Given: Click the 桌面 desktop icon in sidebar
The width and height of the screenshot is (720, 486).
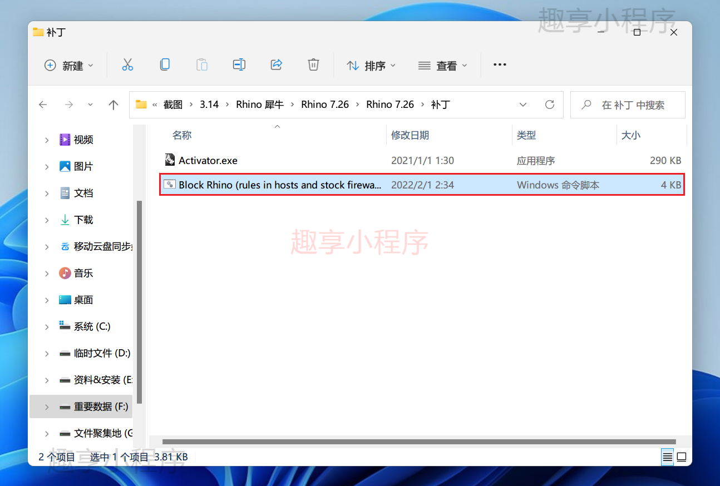Looking at the screenshot, I should coord(65,300).
